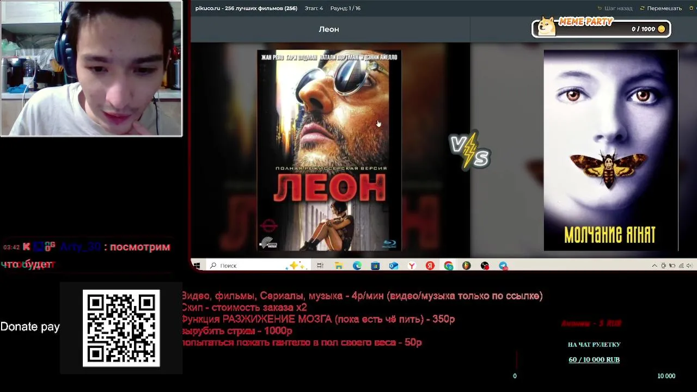Click the '0 / 1000' coin counter
Viewport: 697px width, 392px height.
pyautogui.click(x=643, y=29)
